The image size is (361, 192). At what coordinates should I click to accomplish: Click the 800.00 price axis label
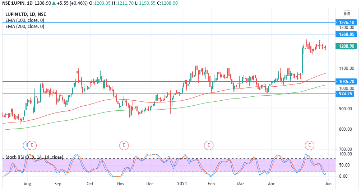[346, 129]
